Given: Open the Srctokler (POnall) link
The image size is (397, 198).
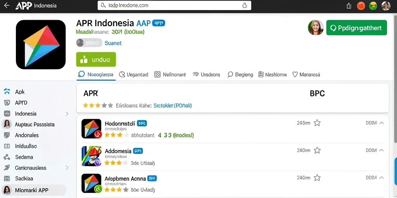Looking at the screenshot, I should [x=173, y=106].
